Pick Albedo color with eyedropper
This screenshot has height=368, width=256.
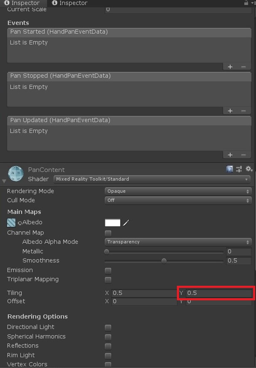point(126,223)
